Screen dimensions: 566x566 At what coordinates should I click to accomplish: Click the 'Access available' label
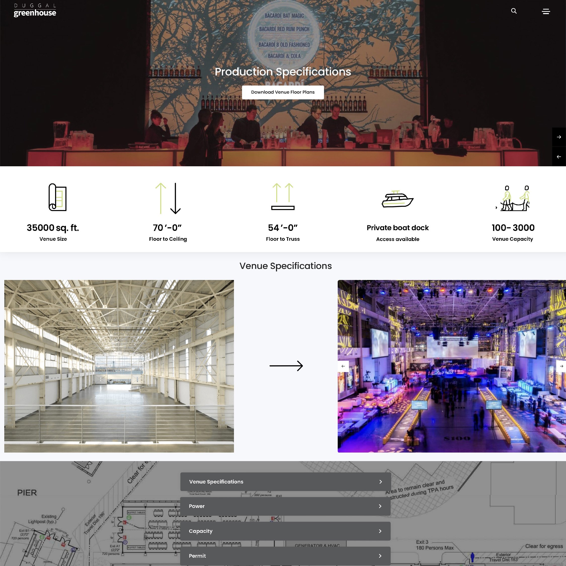[397, 239]
